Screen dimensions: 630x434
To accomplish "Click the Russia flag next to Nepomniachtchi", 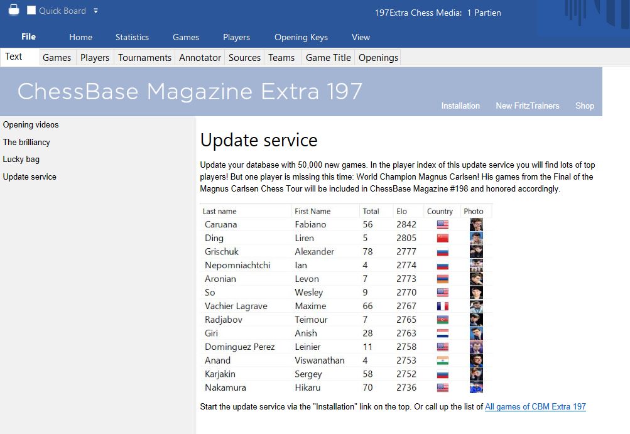I will pyautogui.click(x=442, y=265).
